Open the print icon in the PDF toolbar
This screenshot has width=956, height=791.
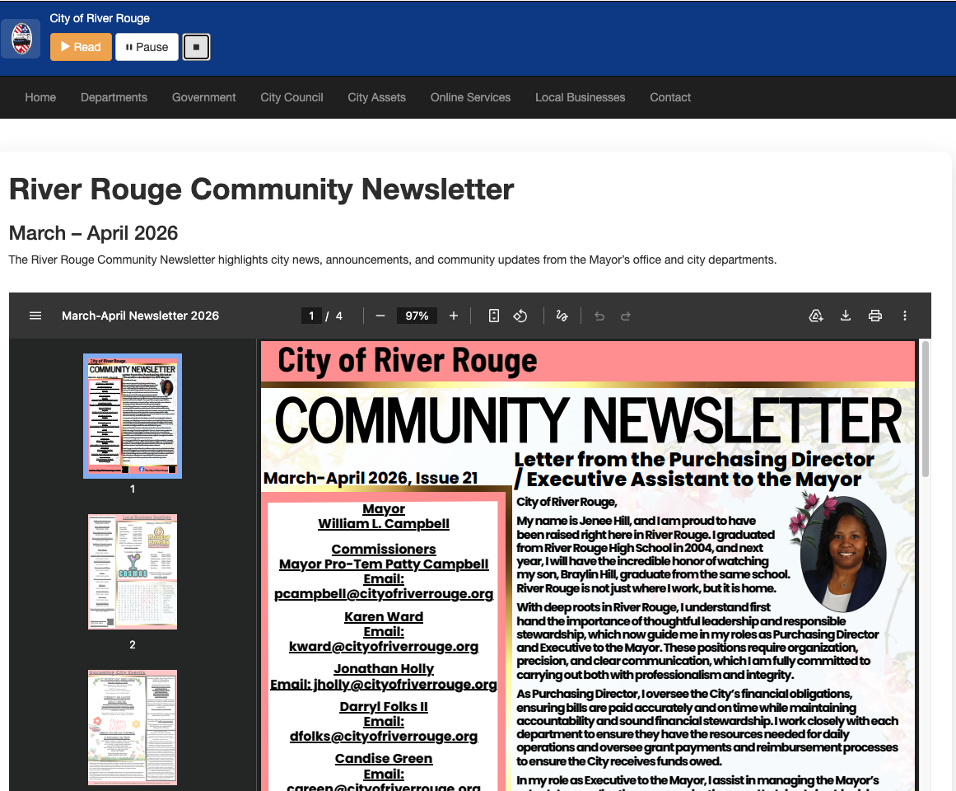874,316
